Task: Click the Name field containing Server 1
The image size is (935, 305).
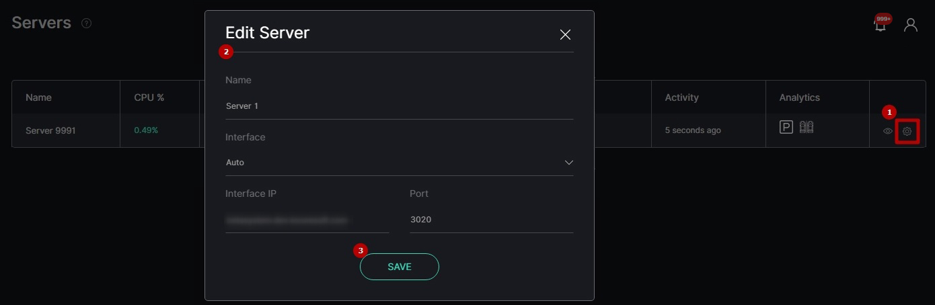Action: [x=400, y=106]
